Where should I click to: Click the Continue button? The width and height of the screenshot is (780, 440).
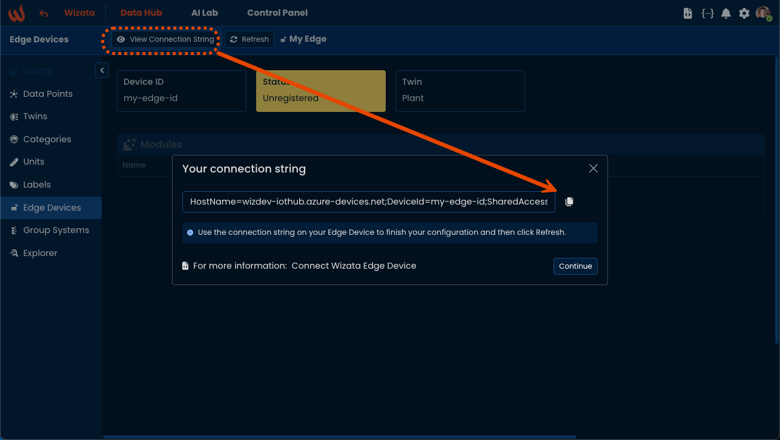tap(575, 266)
